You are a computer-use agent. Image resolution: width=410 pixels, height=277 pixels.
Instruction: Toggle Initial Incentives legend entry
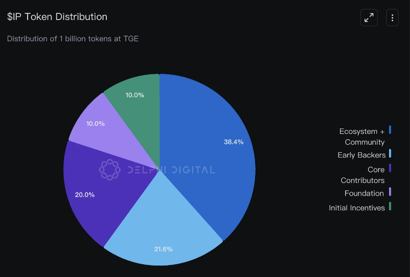point(357,208)
